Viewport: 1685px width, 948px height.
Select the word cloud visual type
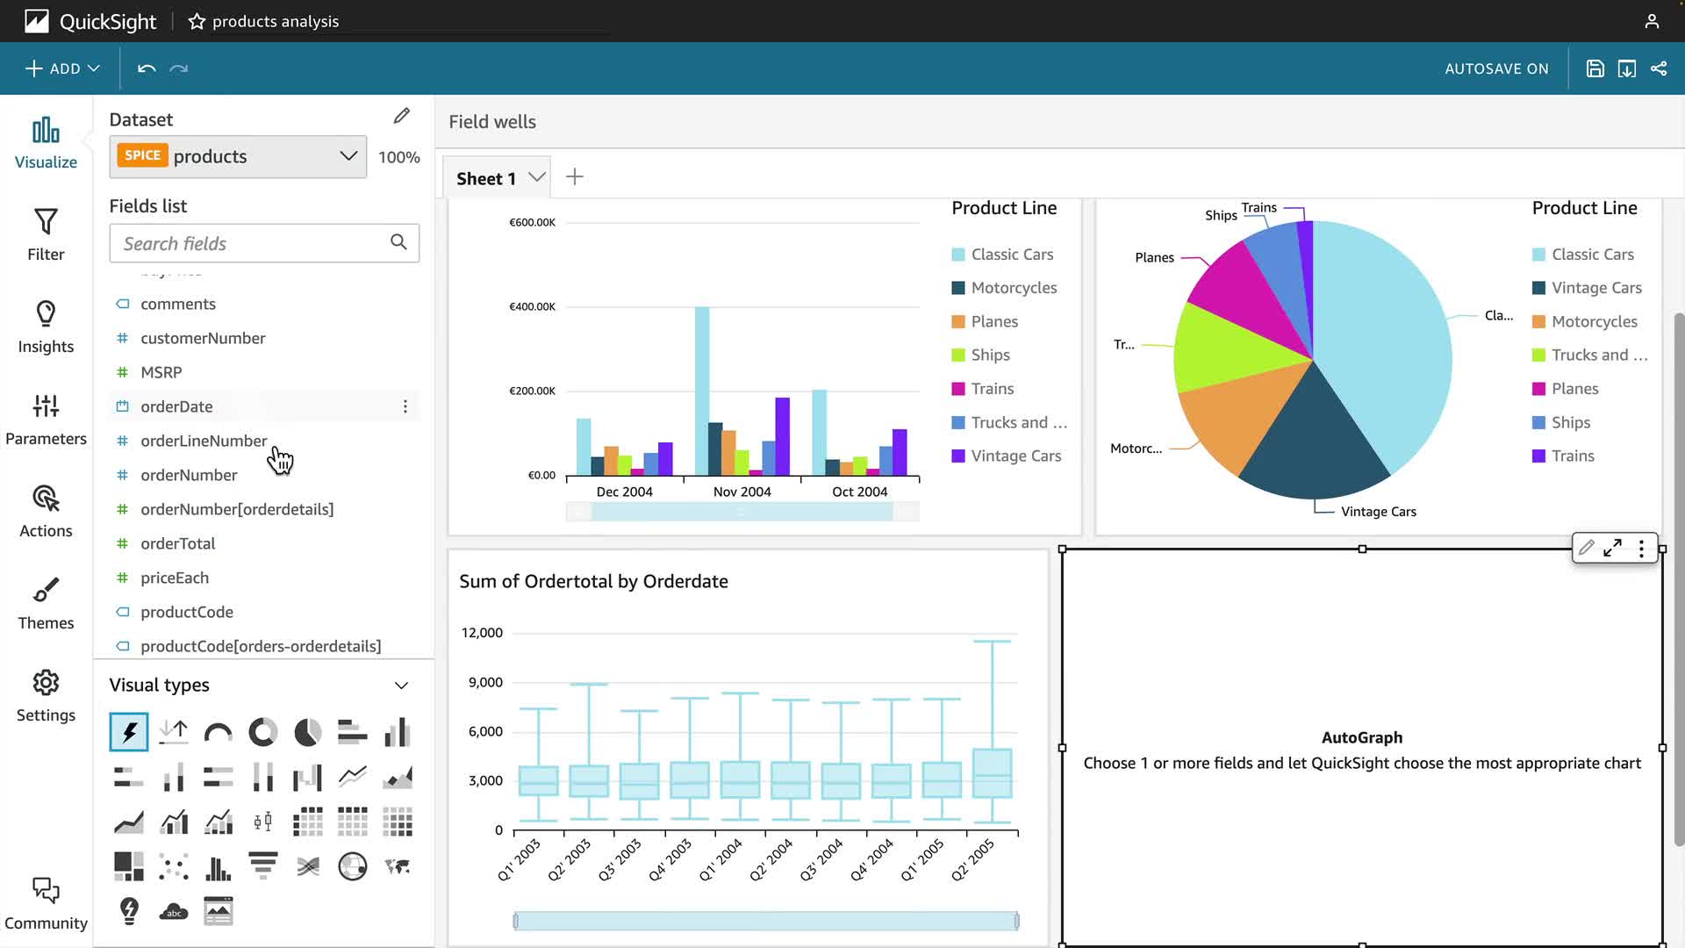[x=174, y=912]
